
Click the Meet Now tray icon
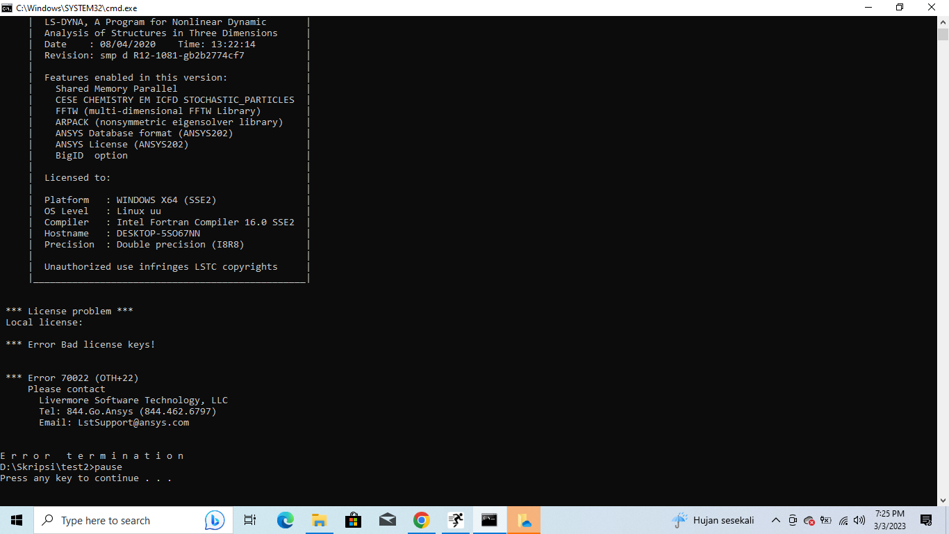793,520
